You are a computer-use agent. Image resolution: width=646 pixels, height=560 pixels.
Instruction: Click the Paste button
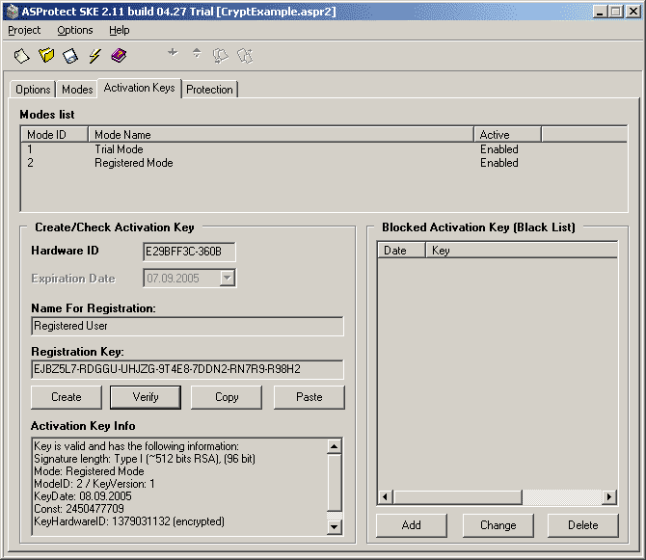[x=309, y=397]
